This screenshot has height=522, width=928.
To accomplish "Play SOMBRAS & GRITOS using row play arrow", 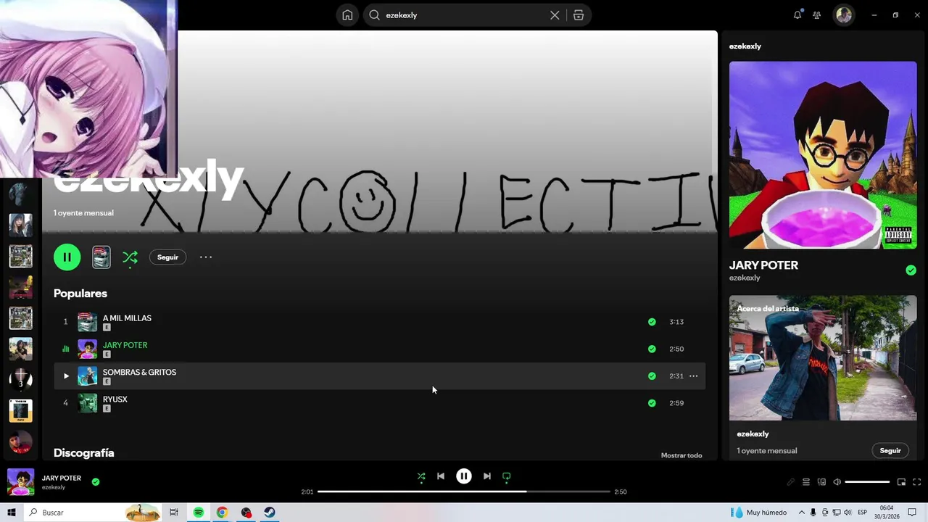I will (x=66, y=376).
